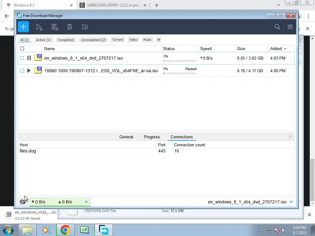Open a new Chrome tab
The height and width of the screenshot is (236, 315).
[157, 5]
